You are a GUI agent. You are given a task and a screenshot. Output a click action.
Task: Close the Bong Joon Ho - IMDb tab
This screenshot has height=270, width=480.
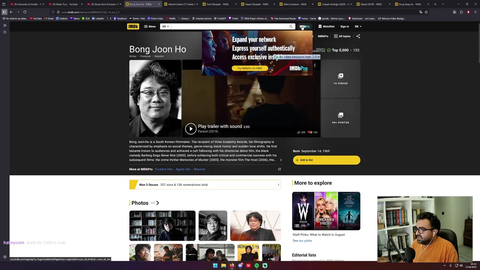click(x=159, y=4)
